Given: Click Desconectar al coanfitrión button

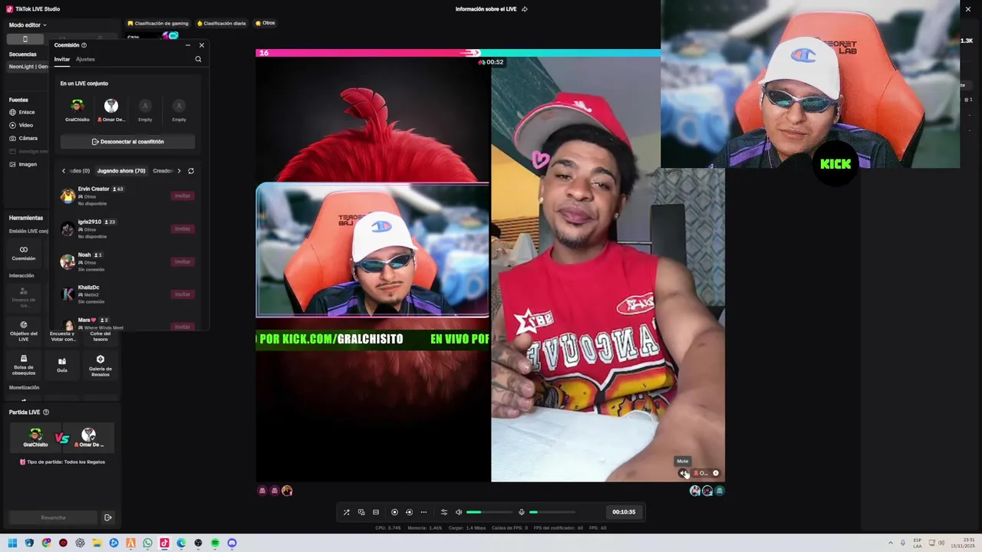Looking at the screenshot, I should point(127,142).
